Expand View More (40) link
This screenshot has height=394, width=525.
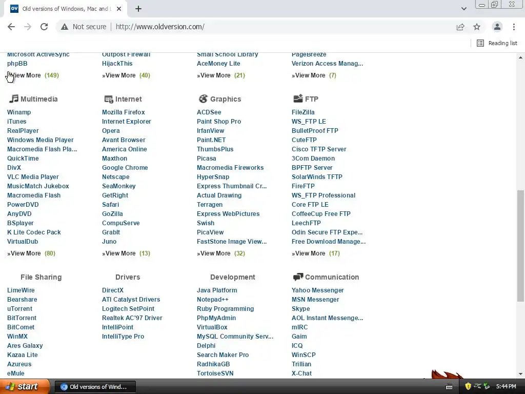coord(126,75)
